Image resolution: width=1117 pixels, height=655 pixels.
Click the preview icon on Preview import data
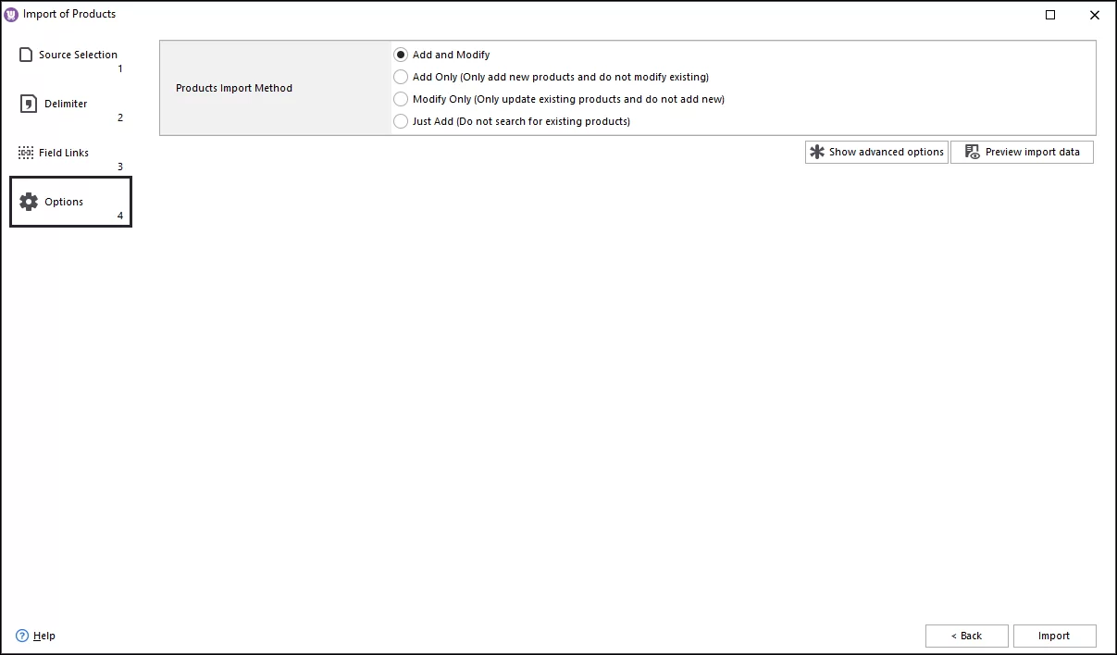[971, 152]
